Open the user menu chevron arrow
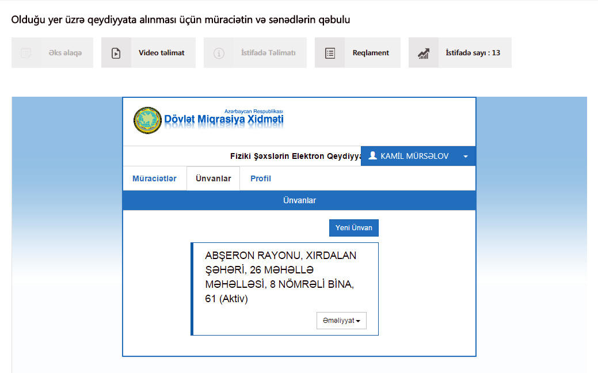 coord(465,155)
